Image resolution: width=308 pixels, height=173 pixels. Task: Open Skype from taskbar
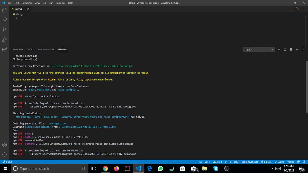click(x=216, y=168)
